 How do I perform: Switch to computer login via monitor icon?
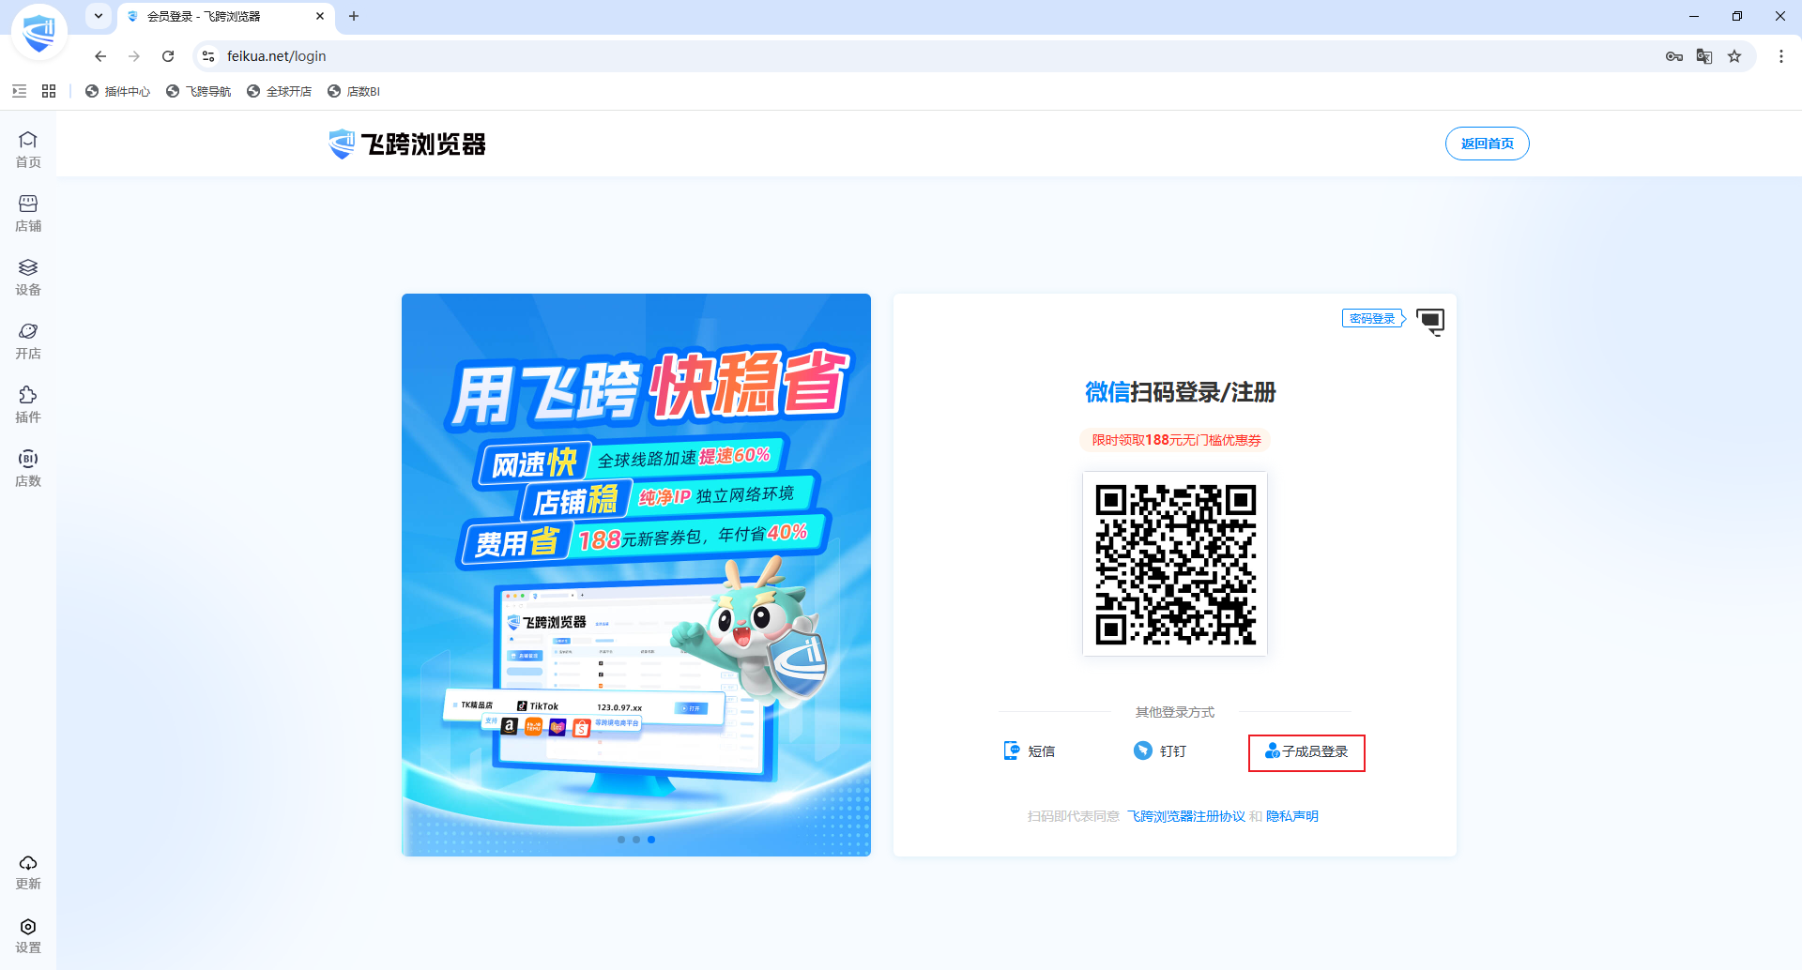click(1430, 321)
